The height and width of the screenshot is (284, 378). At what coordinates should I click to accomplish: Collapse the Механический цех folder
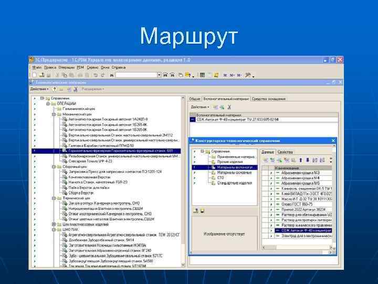(54, 114)
